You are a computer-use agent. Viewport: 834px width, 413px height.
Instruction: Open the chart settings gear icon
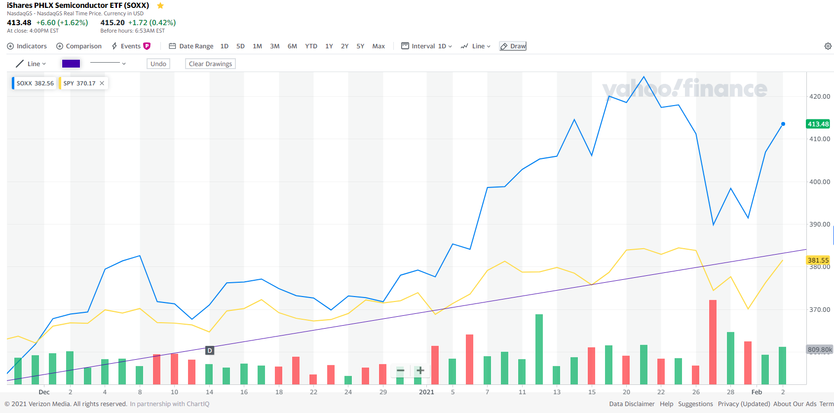[x=828, y=46]
